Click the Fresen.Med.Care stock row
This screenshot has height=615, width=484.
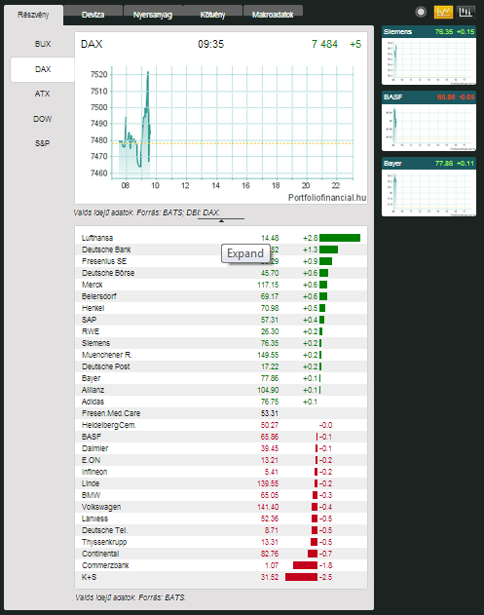221,413
